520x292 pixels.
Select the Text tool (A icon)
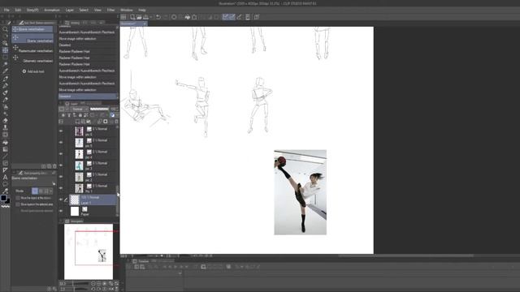(x=5, y=177)
